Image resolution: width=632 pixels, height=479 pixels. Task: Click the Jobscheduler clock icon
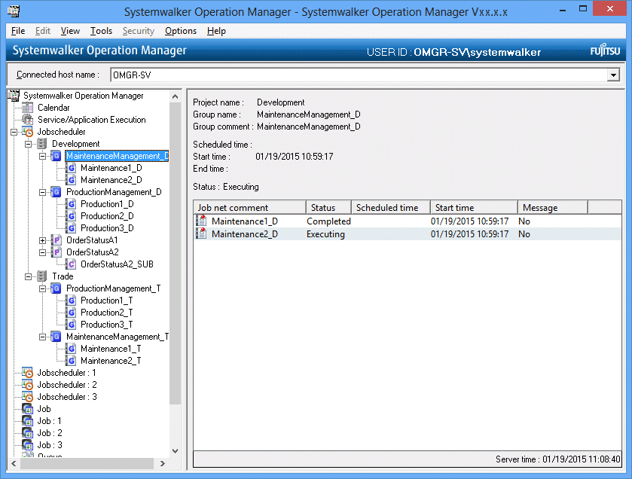[28, 132]
